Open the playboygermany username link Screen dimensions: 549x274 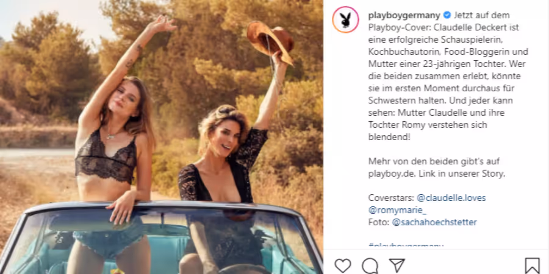click(x=404, y=15)
